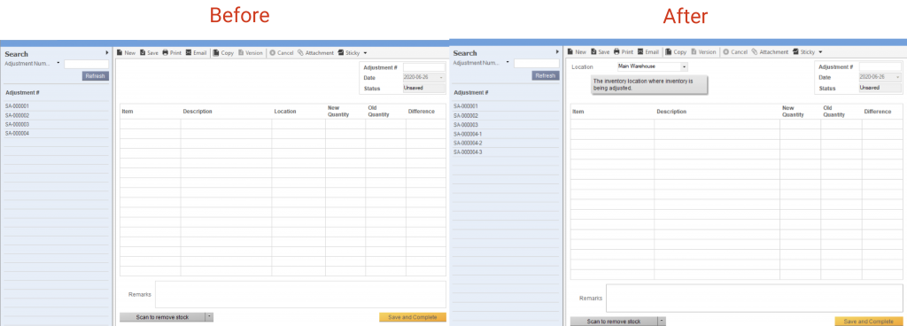Image resolution: width=907 pixels, height=326 pixels.
Task: Click the Scan to remove stock button in the After panel
Action: (x=614, y=321)
